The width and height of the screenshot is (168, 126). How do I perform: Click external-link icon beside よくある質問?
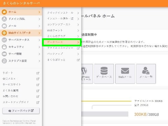tap(38, 91)
